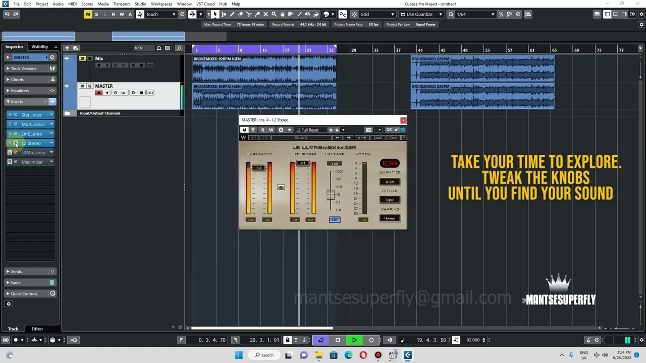Click the green Play transport button
This screenshot has height=363, width=646.
click(354, 340)
